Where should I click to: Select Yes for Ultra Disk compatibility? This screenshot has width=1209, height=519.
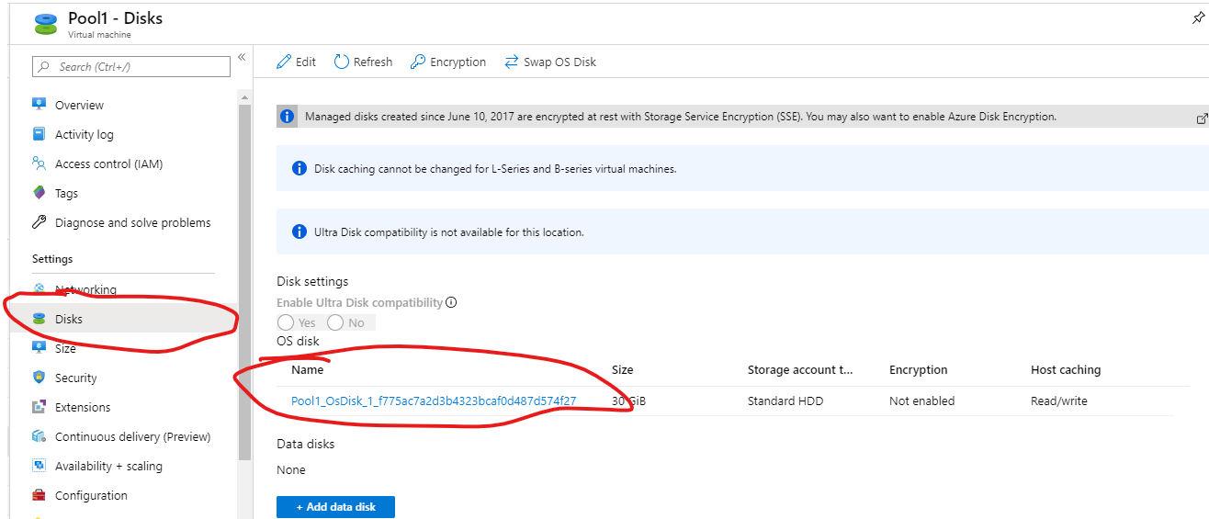(x=286, y=322)
